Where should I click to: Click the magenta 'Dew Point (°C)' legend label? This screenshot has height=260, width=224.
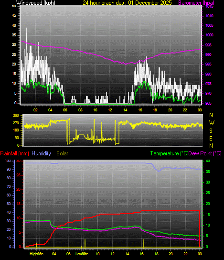tap(205, 153)
